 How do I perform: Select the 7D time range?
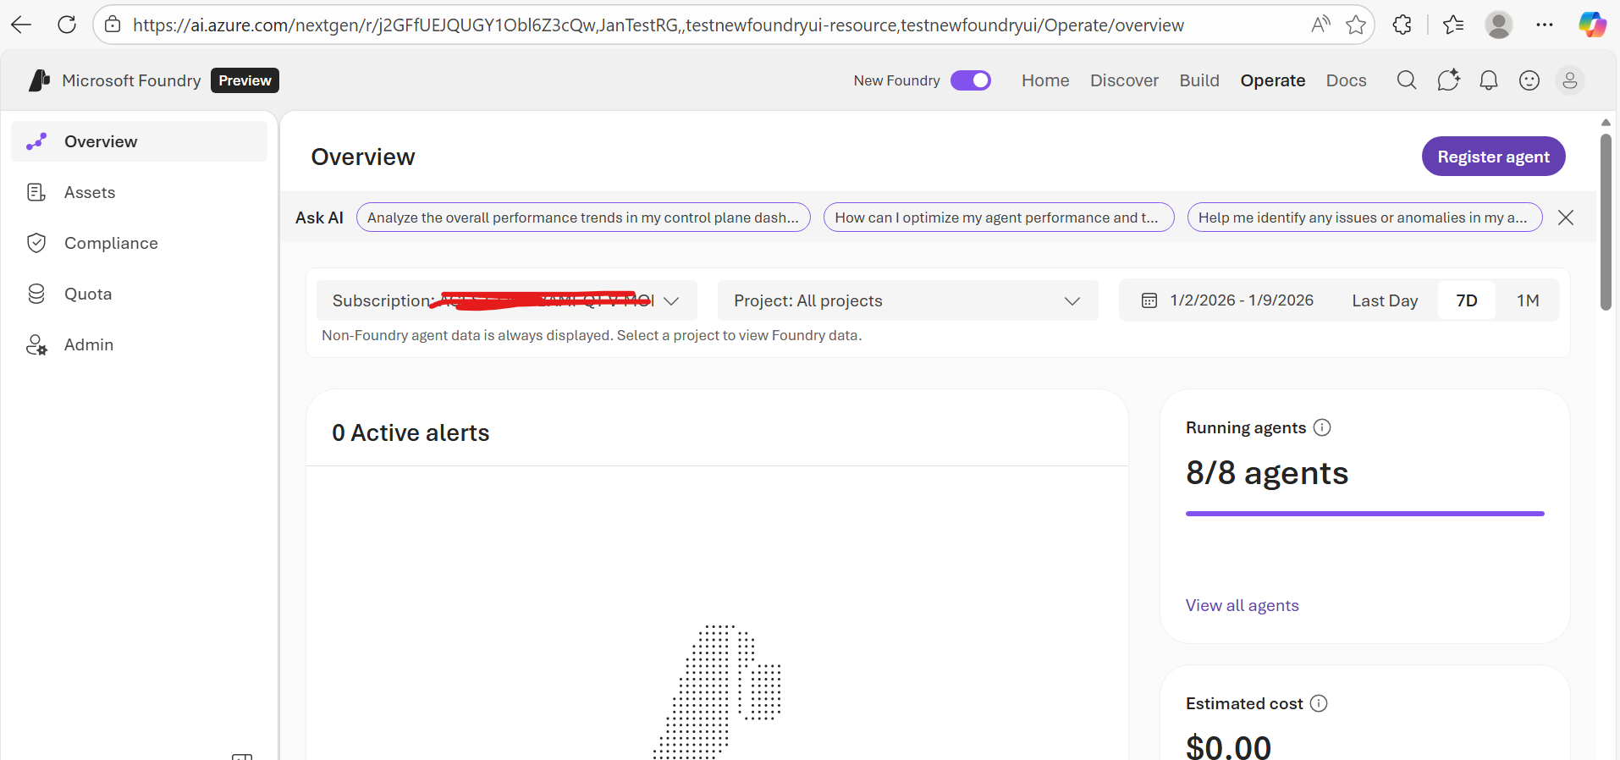click(1467, 300)
